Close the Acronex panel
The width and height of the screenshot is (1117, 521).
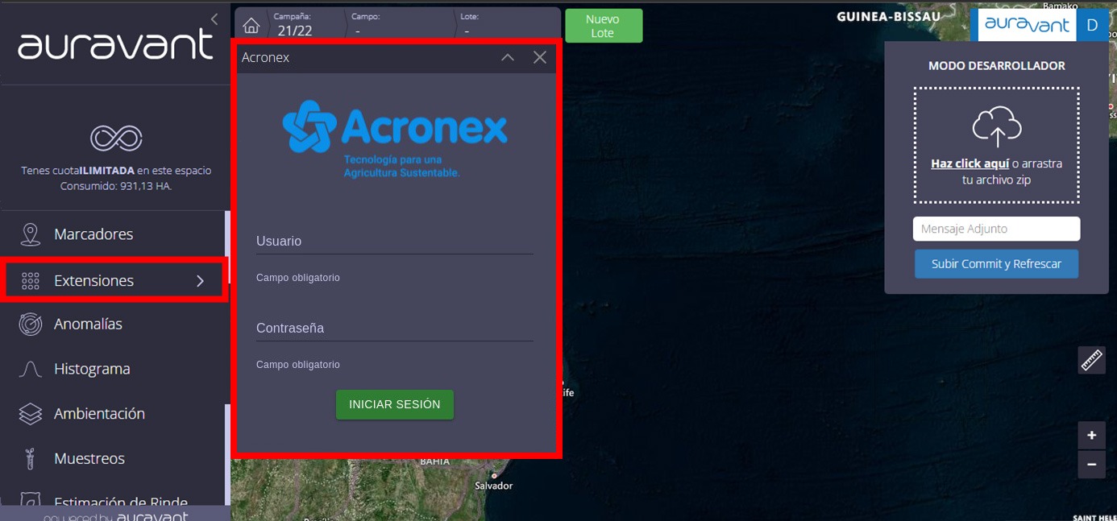pyautogui.click(x=540, y=57)
